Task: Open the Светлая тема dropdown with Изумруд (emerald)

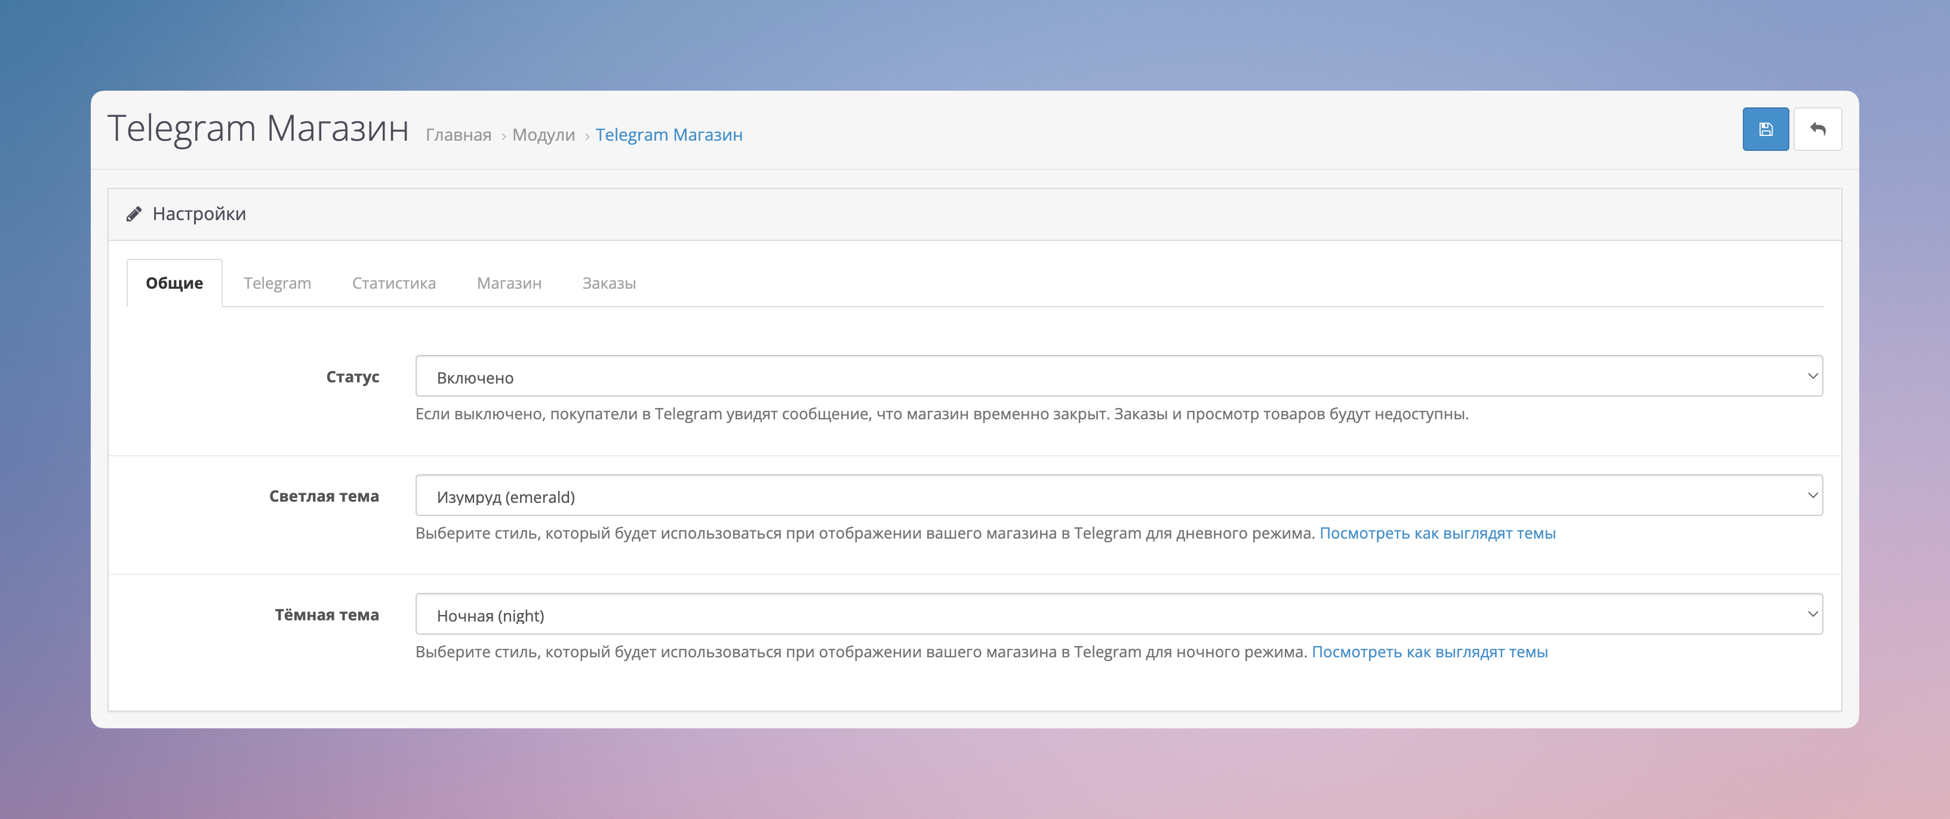Action: [x=1119, y=495]
